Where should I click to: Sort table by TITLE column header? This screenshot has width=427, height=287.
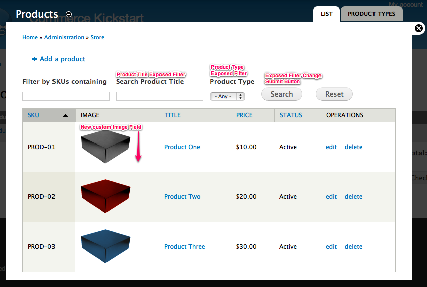tap(173, 115)
